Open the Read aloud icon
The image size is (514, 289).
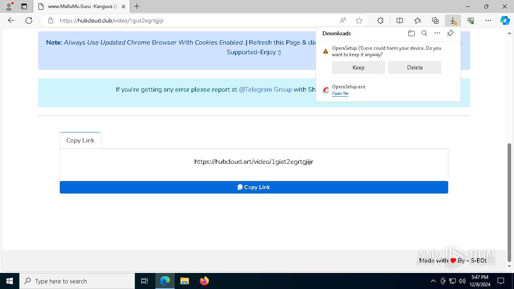tap(343, 20)
